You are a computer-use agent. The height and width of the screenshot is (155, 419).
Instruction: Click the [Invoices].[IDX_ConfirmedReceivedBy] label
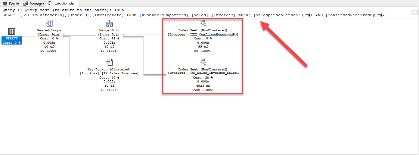(203, 35)
